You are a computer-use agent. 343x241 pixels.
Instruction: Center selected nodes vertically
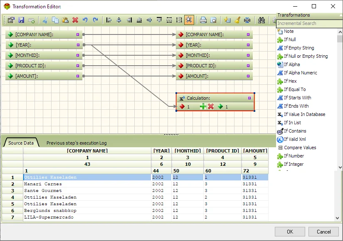(x=149, y=20)
